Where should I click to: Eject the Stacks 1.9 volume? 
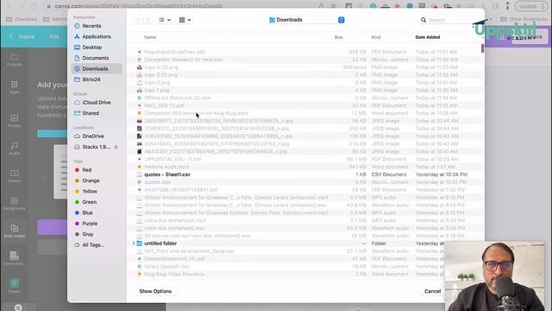[116, 147]
